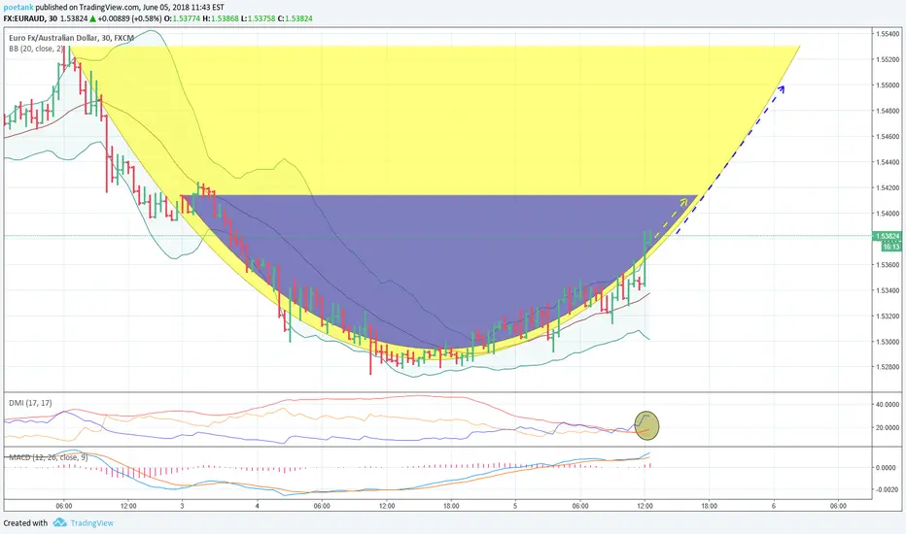Screen dimensions: 906x534
Task: Click the date label 6 on time axis
Action: pos(773,506)
